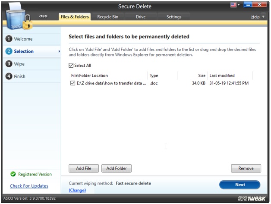Uncheck the E:\Z drive data file row checkbox
The image size is (271, 204).
point(72,83)
